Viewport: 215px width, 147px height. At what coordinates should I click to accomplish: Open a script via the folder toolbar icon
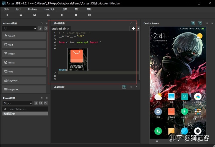(x=21, y=15)
